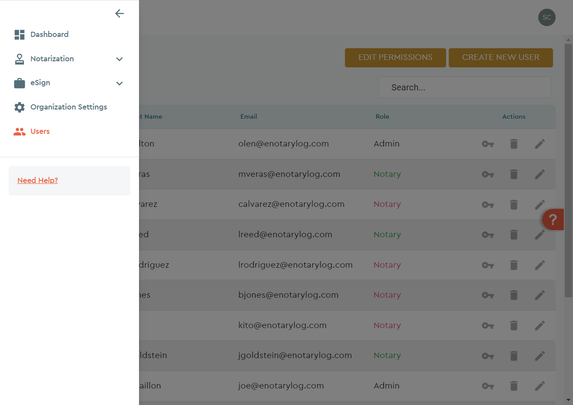Click key icon for calvarez@enotarylog.com
The image size is (573, 405).
(x=488, y=204)
